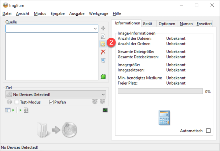Minimize the ImgBurn window

181,5
